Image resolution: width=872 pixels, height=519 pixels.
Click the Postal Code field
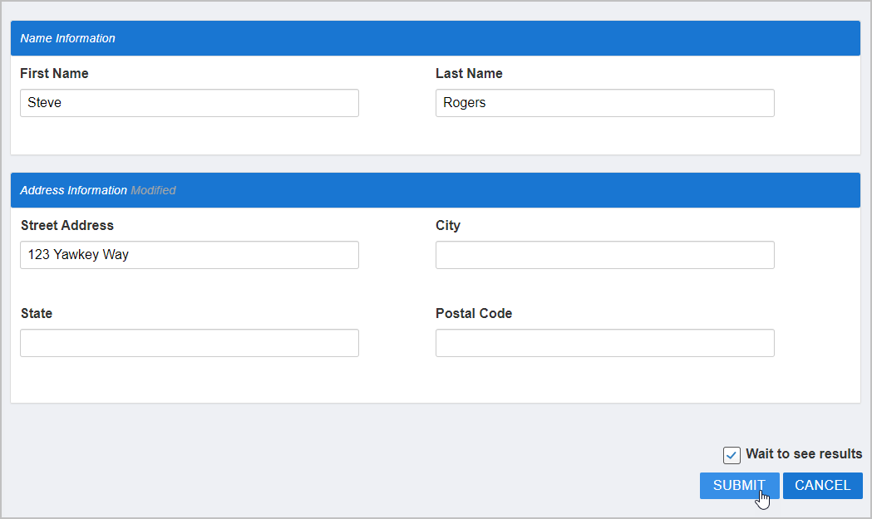point(604,342)
